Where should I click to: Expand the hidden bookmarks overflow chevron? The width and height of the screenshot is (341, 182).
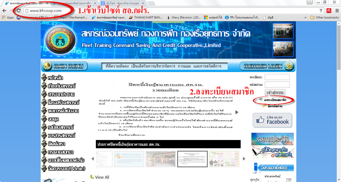(x=305, y=17)
